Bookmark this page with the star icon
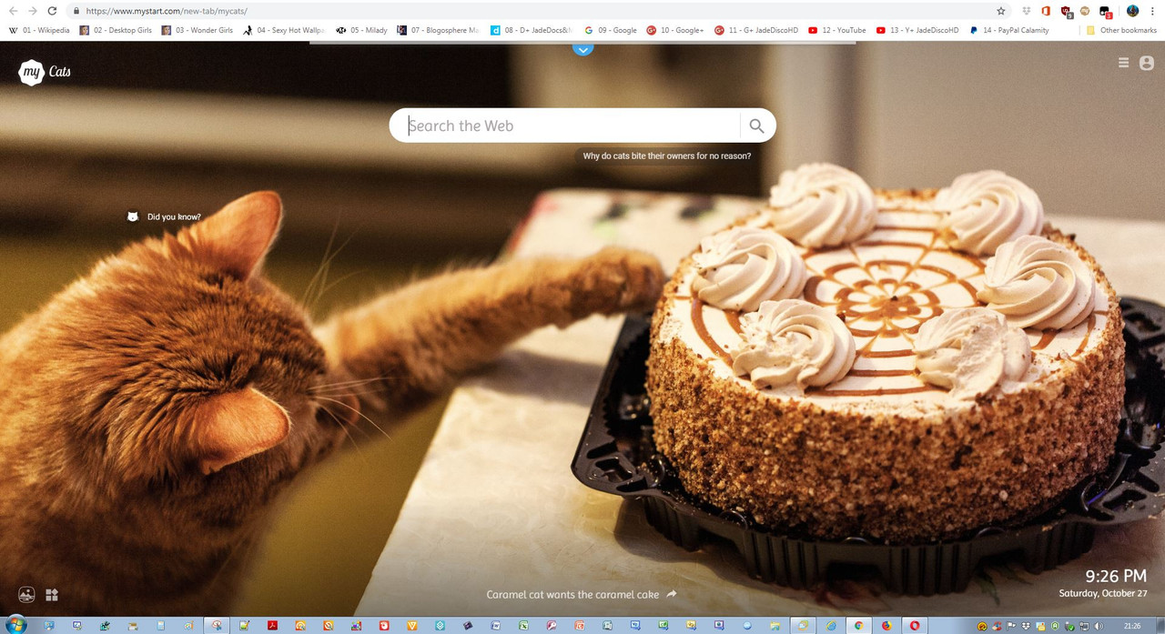The image size is (1165, 634). 1001,11
